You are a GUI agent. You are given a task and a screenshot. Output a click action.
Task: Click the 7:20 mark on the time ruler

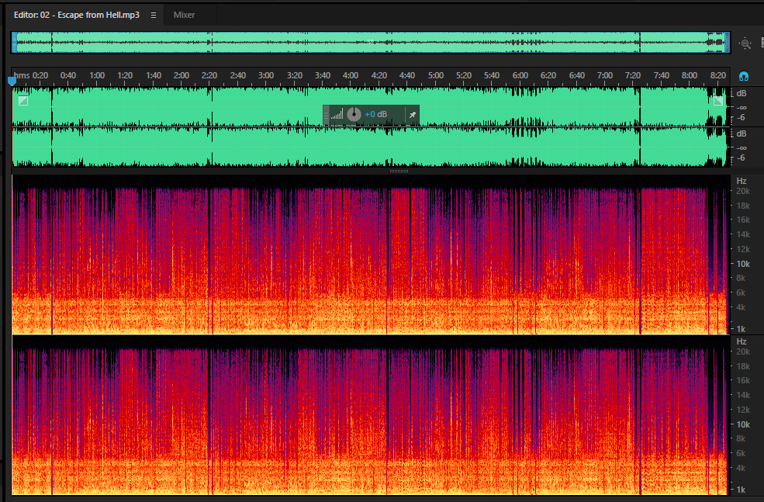pos(633,75)
